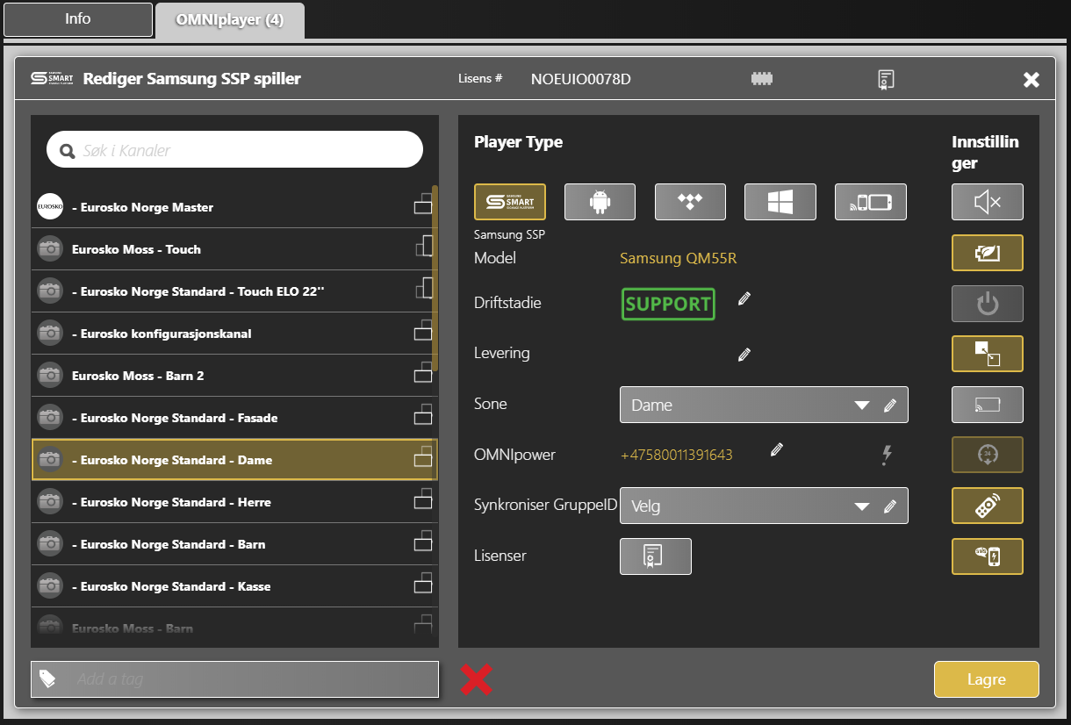Toggle the 24-hour restart setting
1071x725 pixels.
(988, 455)
